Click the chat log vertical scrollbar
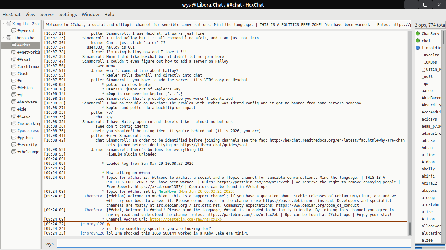The height and width of the screenshot is (250, 446). 409,229
